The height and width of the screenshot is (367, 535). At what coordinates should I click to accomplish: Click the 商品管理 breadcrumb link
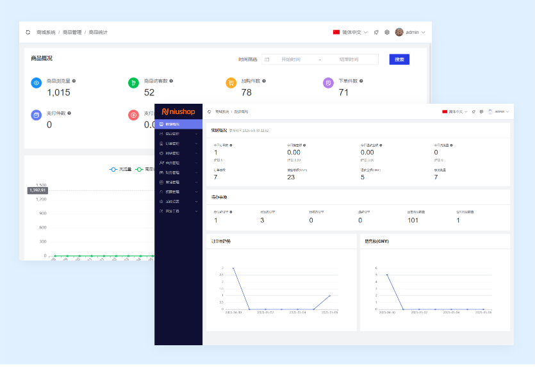(72, 32)
